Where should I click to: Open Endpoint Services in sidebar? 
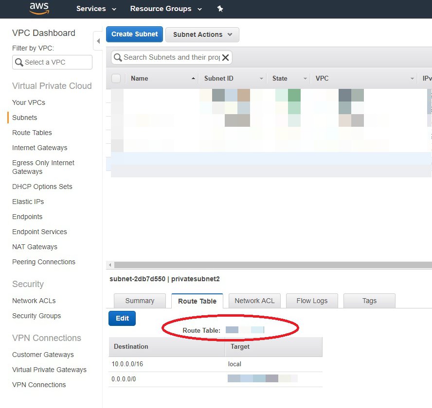tap(39, 232)
